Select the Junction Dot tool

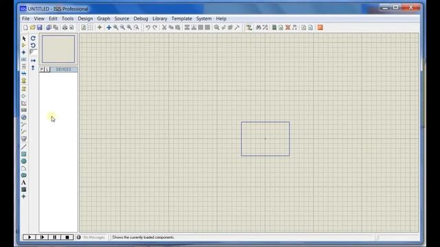coord(24,52)
